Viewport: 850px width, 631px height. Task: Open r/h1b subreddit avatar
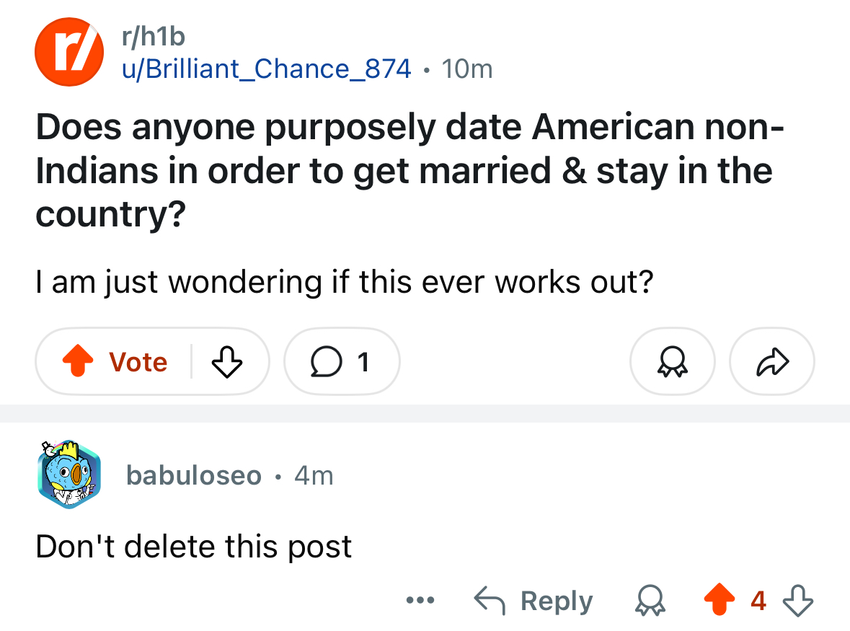coord(69,52)
